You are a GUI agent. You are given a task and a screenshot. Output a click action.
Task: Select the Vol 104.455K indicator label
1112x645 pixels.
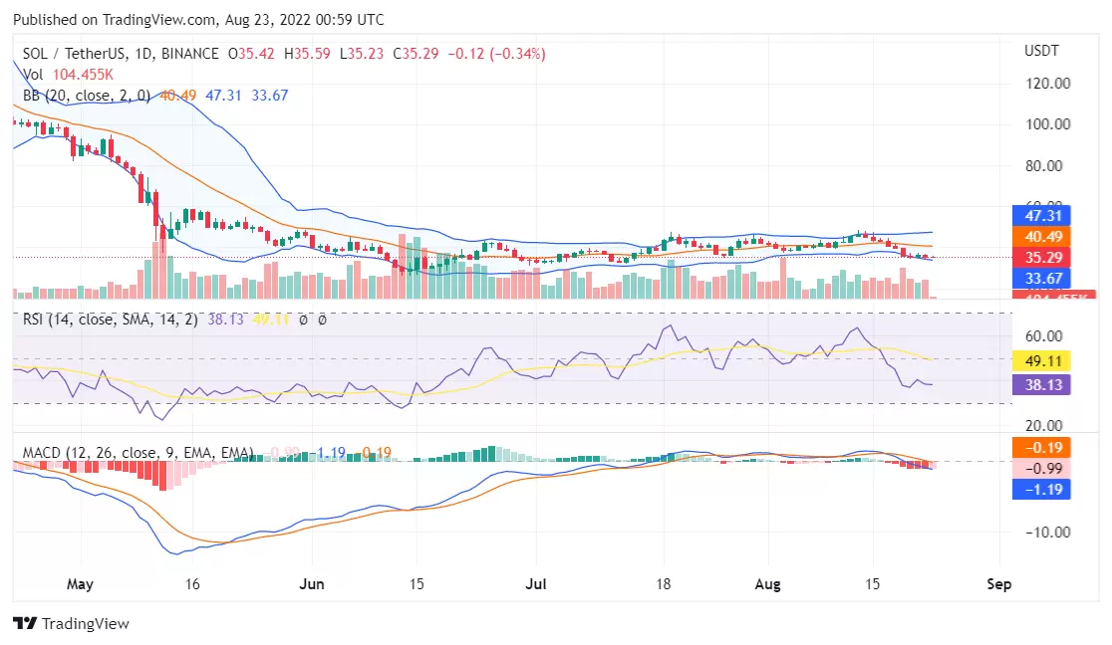(68, 75)
